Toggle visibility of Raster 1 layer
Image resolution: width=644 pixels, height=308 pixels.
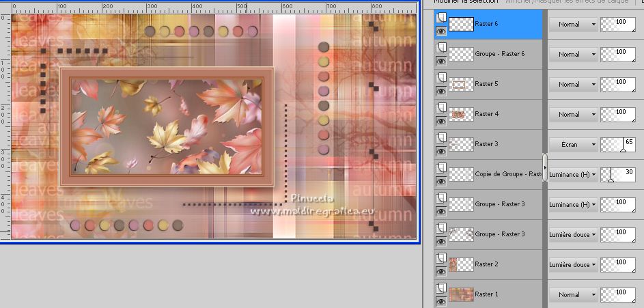[x=441, y=301]
